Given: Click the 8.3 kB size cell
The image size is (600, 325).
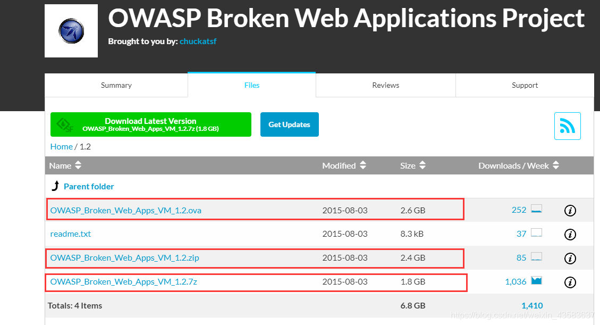Looking at the screenshot, I should [x=412, y=234].
